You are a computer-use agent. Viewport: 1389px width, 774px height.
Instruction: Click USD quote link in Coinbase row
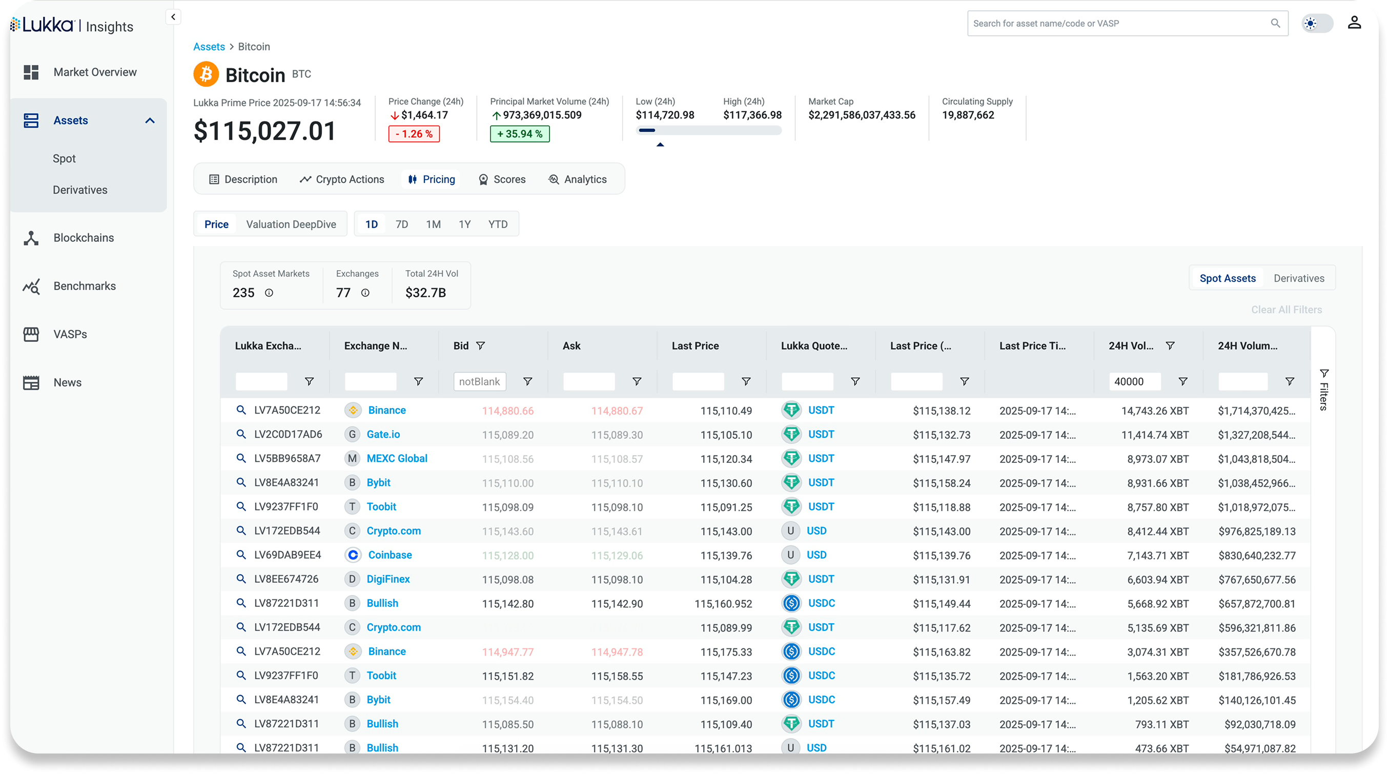click(x=816, y=555)
